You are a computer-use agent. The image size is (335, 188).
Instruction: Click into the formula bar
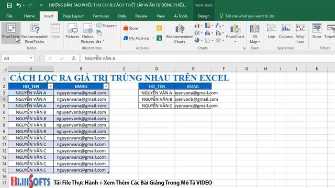tap(207, 58)
